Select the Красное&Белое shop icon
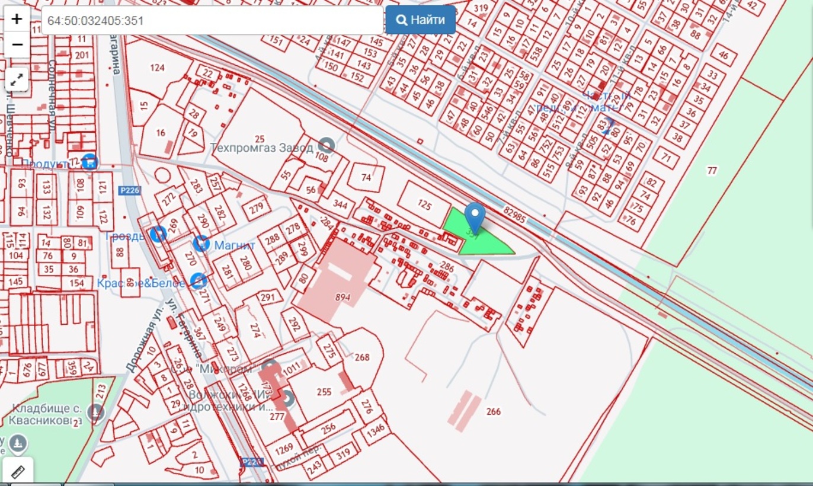This screenshot has height=486, width=813. pyautogui.click(x=199, y=281)
